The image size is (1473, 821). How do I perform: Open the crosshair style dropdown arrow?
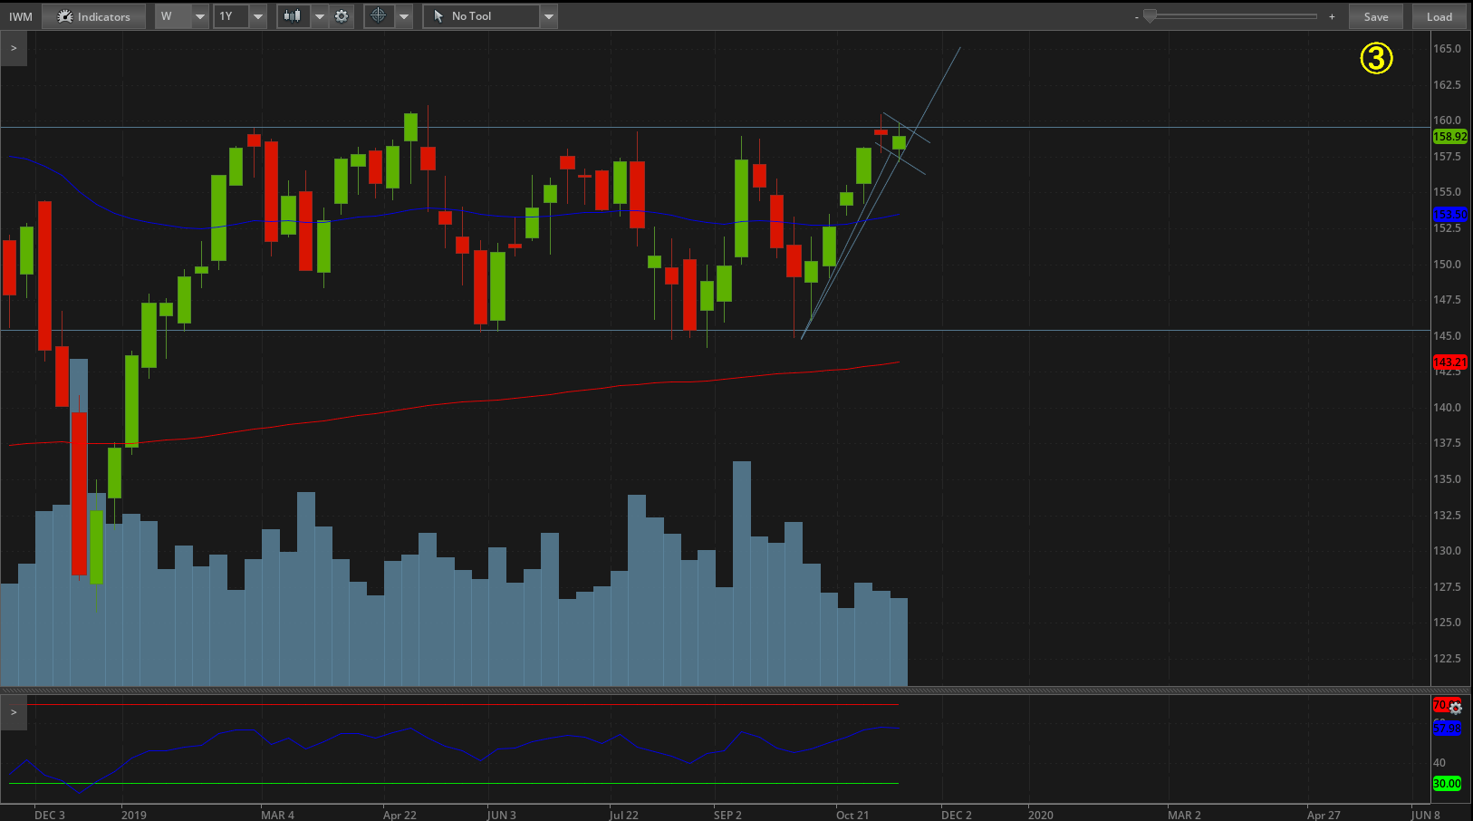coord(403,15)
